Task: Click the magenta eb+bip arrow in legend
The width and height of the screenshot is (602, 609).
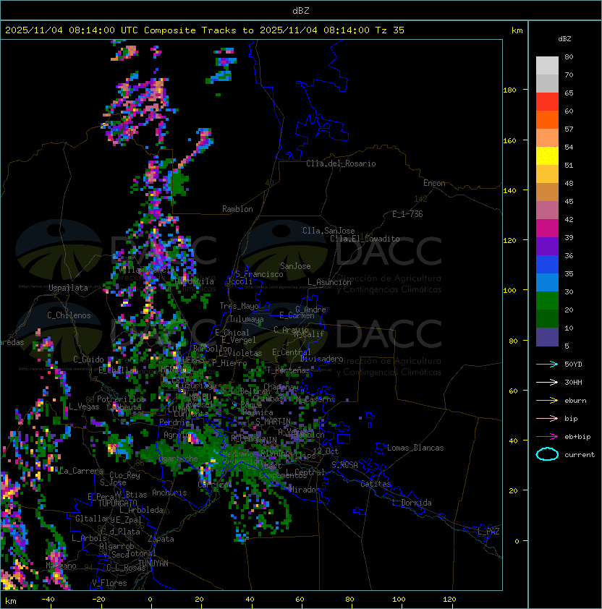Action: tap(547, 437)
